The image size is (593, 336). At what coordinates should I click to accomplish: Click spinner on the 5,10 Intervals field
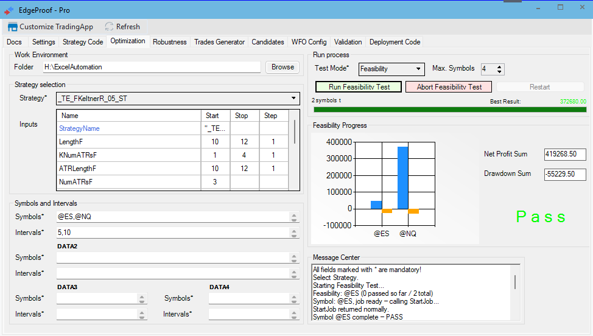[x=294, y=233]
